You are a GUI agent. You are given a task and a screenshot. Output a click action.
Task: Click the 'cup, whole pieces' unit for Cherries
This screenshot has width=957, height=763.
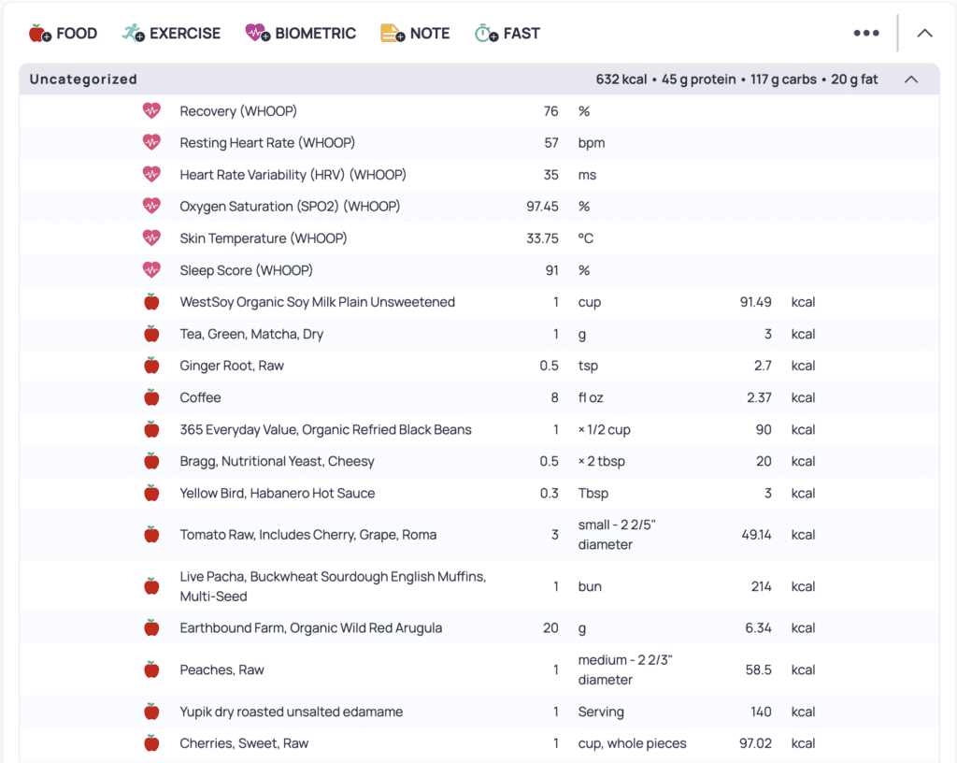click(x=633, y=742)
